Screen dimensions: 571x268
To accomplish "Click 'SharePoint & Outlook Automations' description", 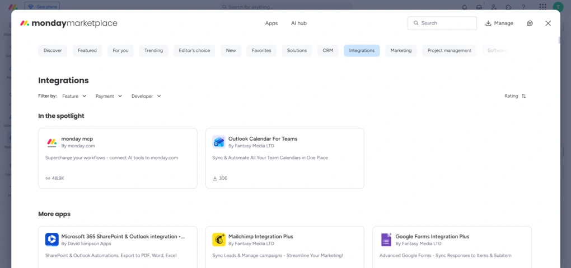I will [x=111, y=256].
